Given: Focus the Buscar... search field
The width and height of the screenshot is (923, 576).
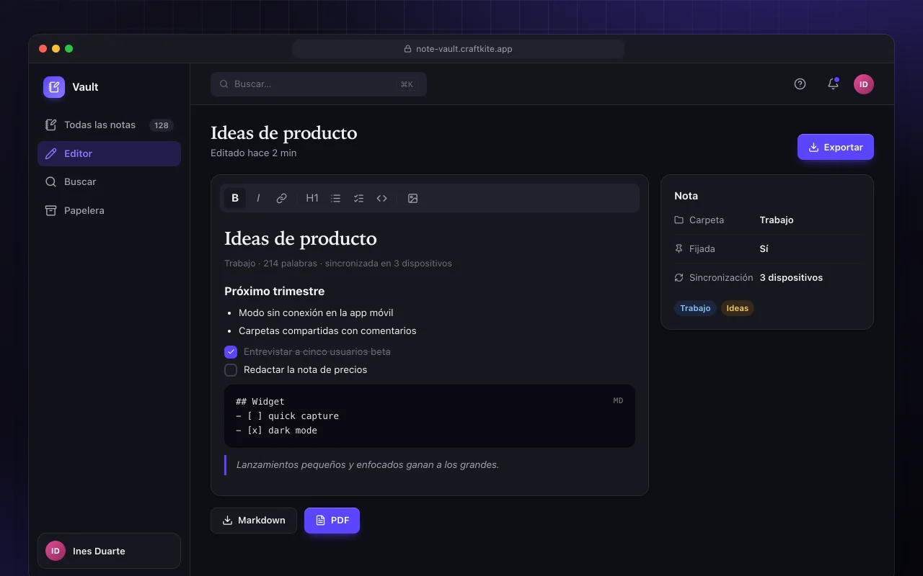Looking at the screenshot, I should coord(319,84).
